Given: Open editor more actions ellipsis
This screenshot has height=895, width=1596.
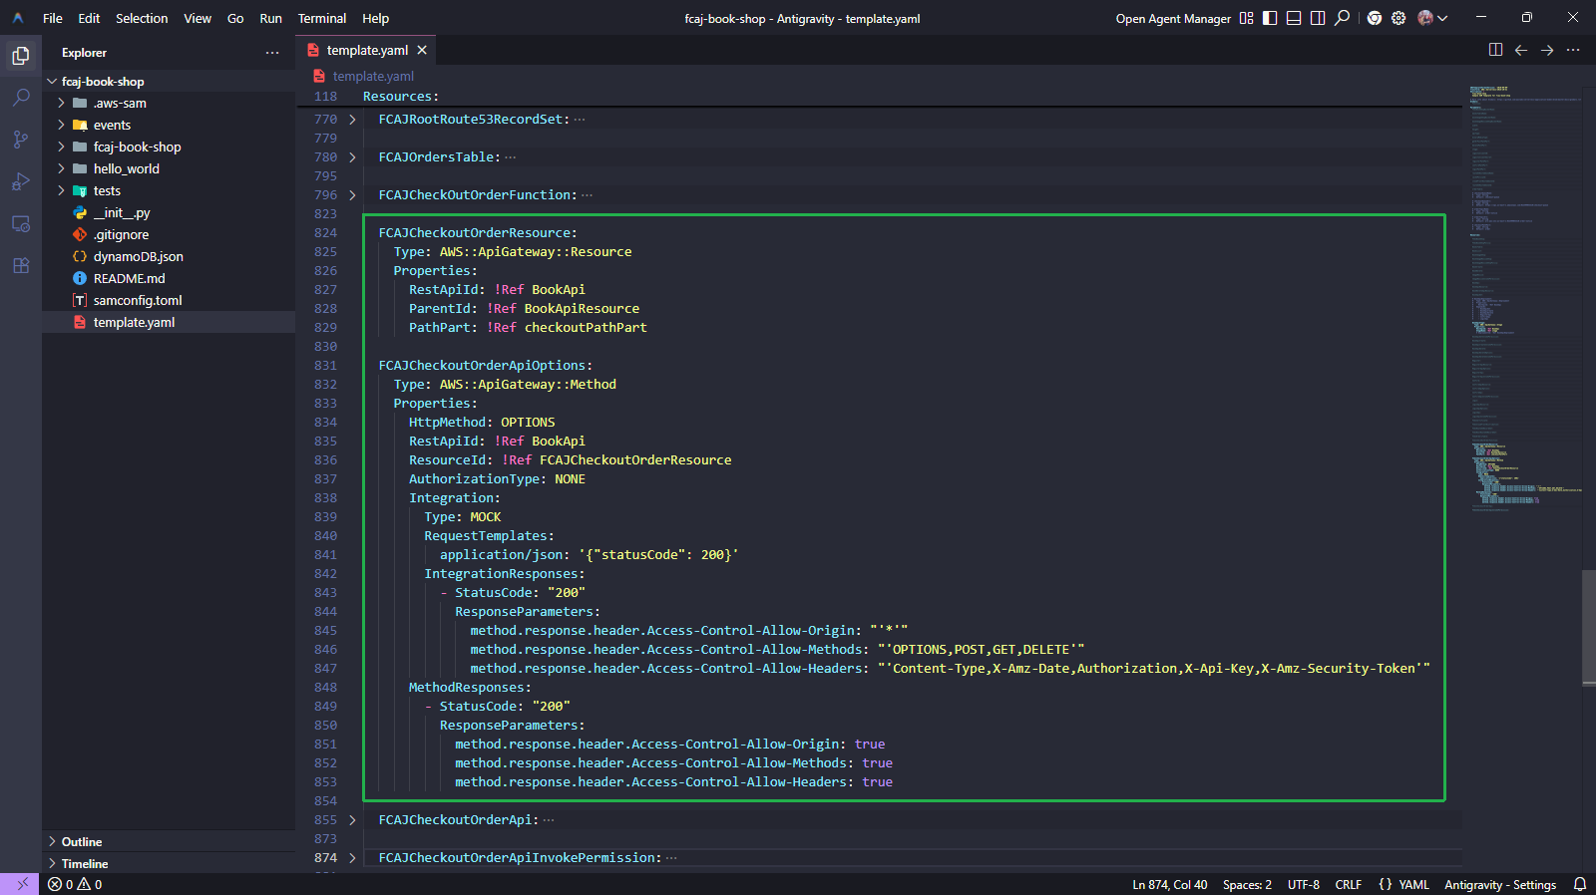Looking at the screenshot, I should click(1573, 50).
